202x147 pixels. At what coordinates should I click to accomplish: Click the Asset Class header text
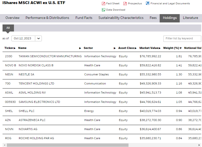126,48
